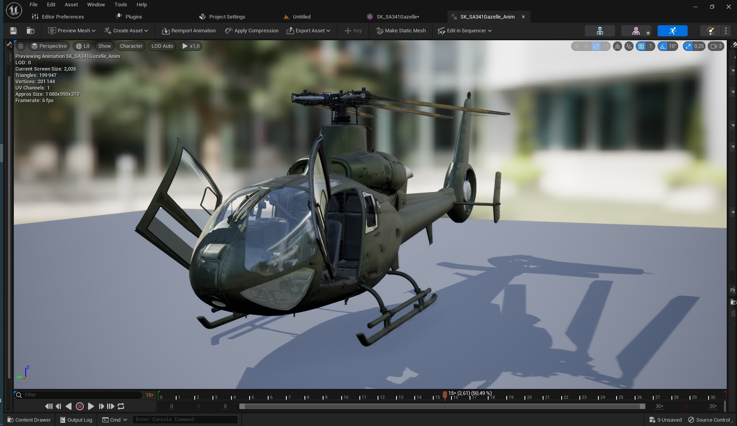Click the Apply Compression button
The width and height of the screenshot is (737, 426).
(252, 31)
